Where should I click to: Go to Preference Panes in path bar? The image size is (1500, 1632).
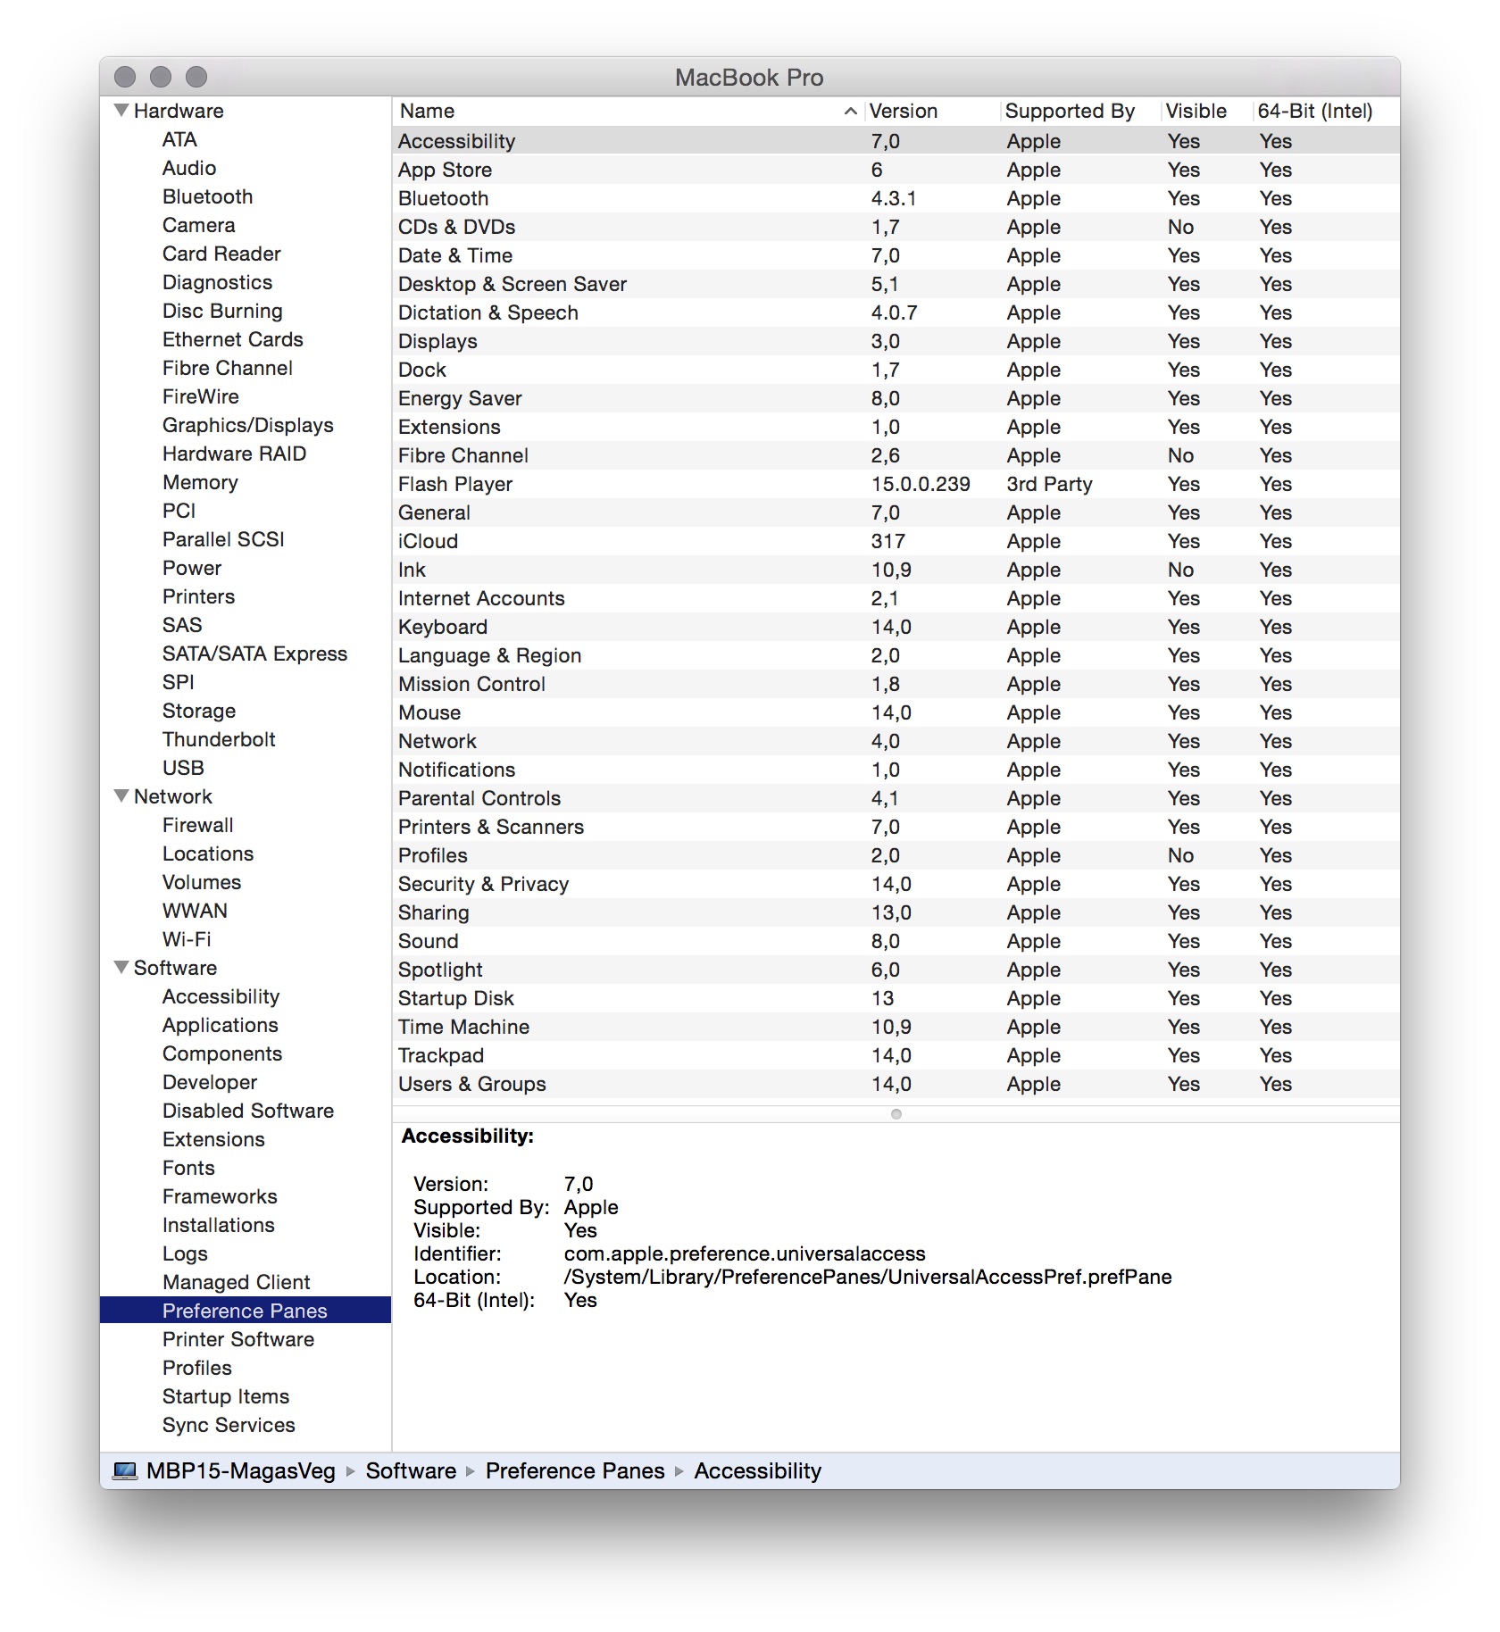point(575,1470)
